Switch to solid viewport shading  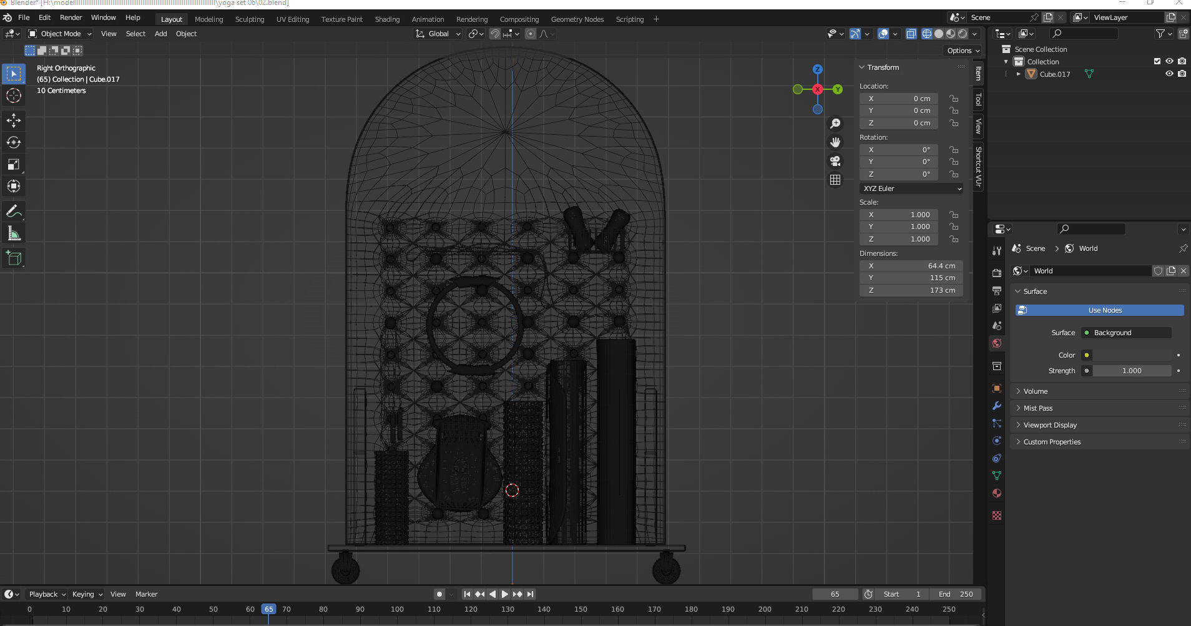coord(939,34)
